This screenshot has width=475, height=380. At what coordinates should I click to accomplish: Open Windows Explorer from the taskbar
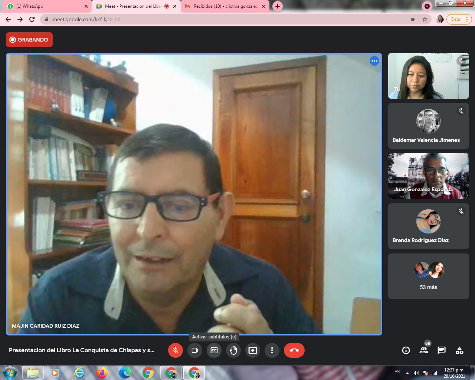(33, 373)
